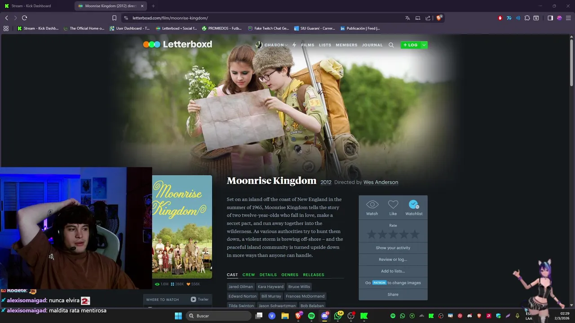Open Spotify from the taskbar
Viewport: 575px width, 323px height.
(x=311, y=316)
